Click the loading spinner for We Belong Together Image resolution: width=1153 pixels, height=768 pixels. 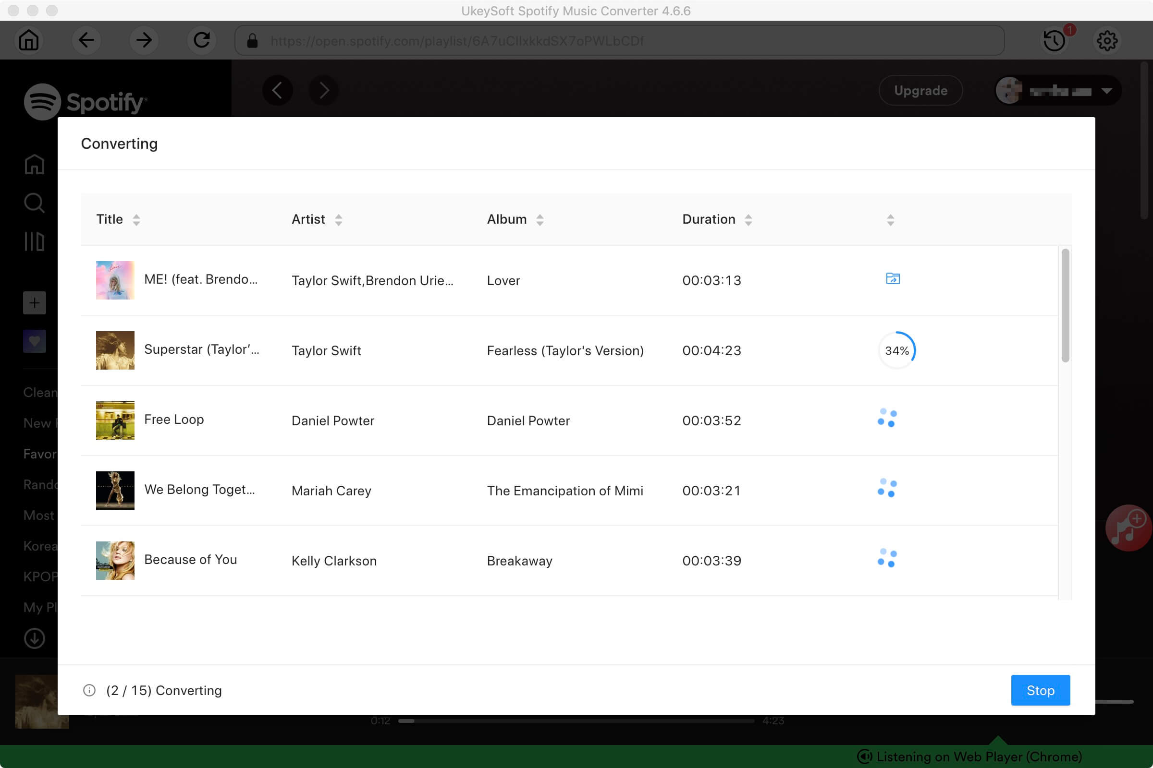tap(886, 490)
